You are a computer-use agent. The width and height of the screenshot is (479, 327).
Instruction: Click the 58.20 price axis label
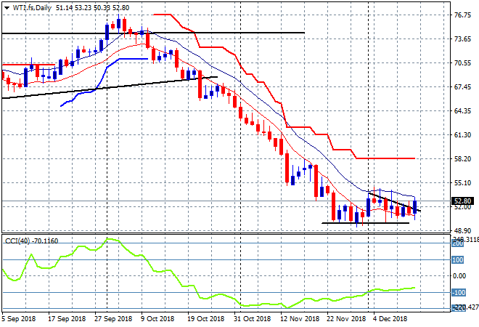pyautogui.click(x=462, y=158)
